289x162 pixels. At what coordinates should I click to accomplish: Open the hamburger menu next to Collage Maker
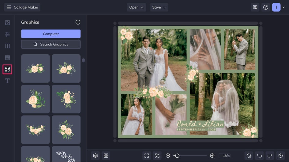click(x=9, y=7)
